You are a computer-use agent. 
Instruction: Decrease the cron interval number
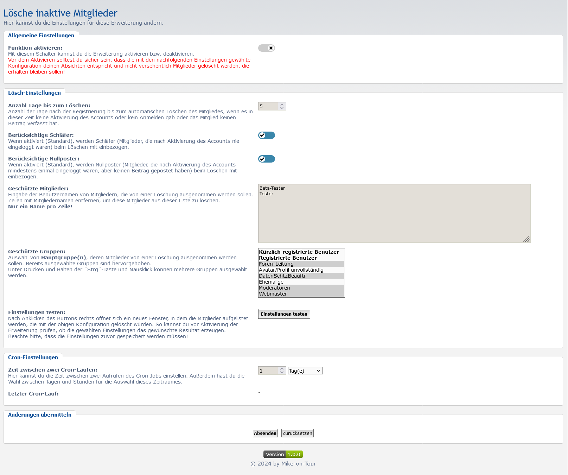pyautogui.click(x=282, y=373)
